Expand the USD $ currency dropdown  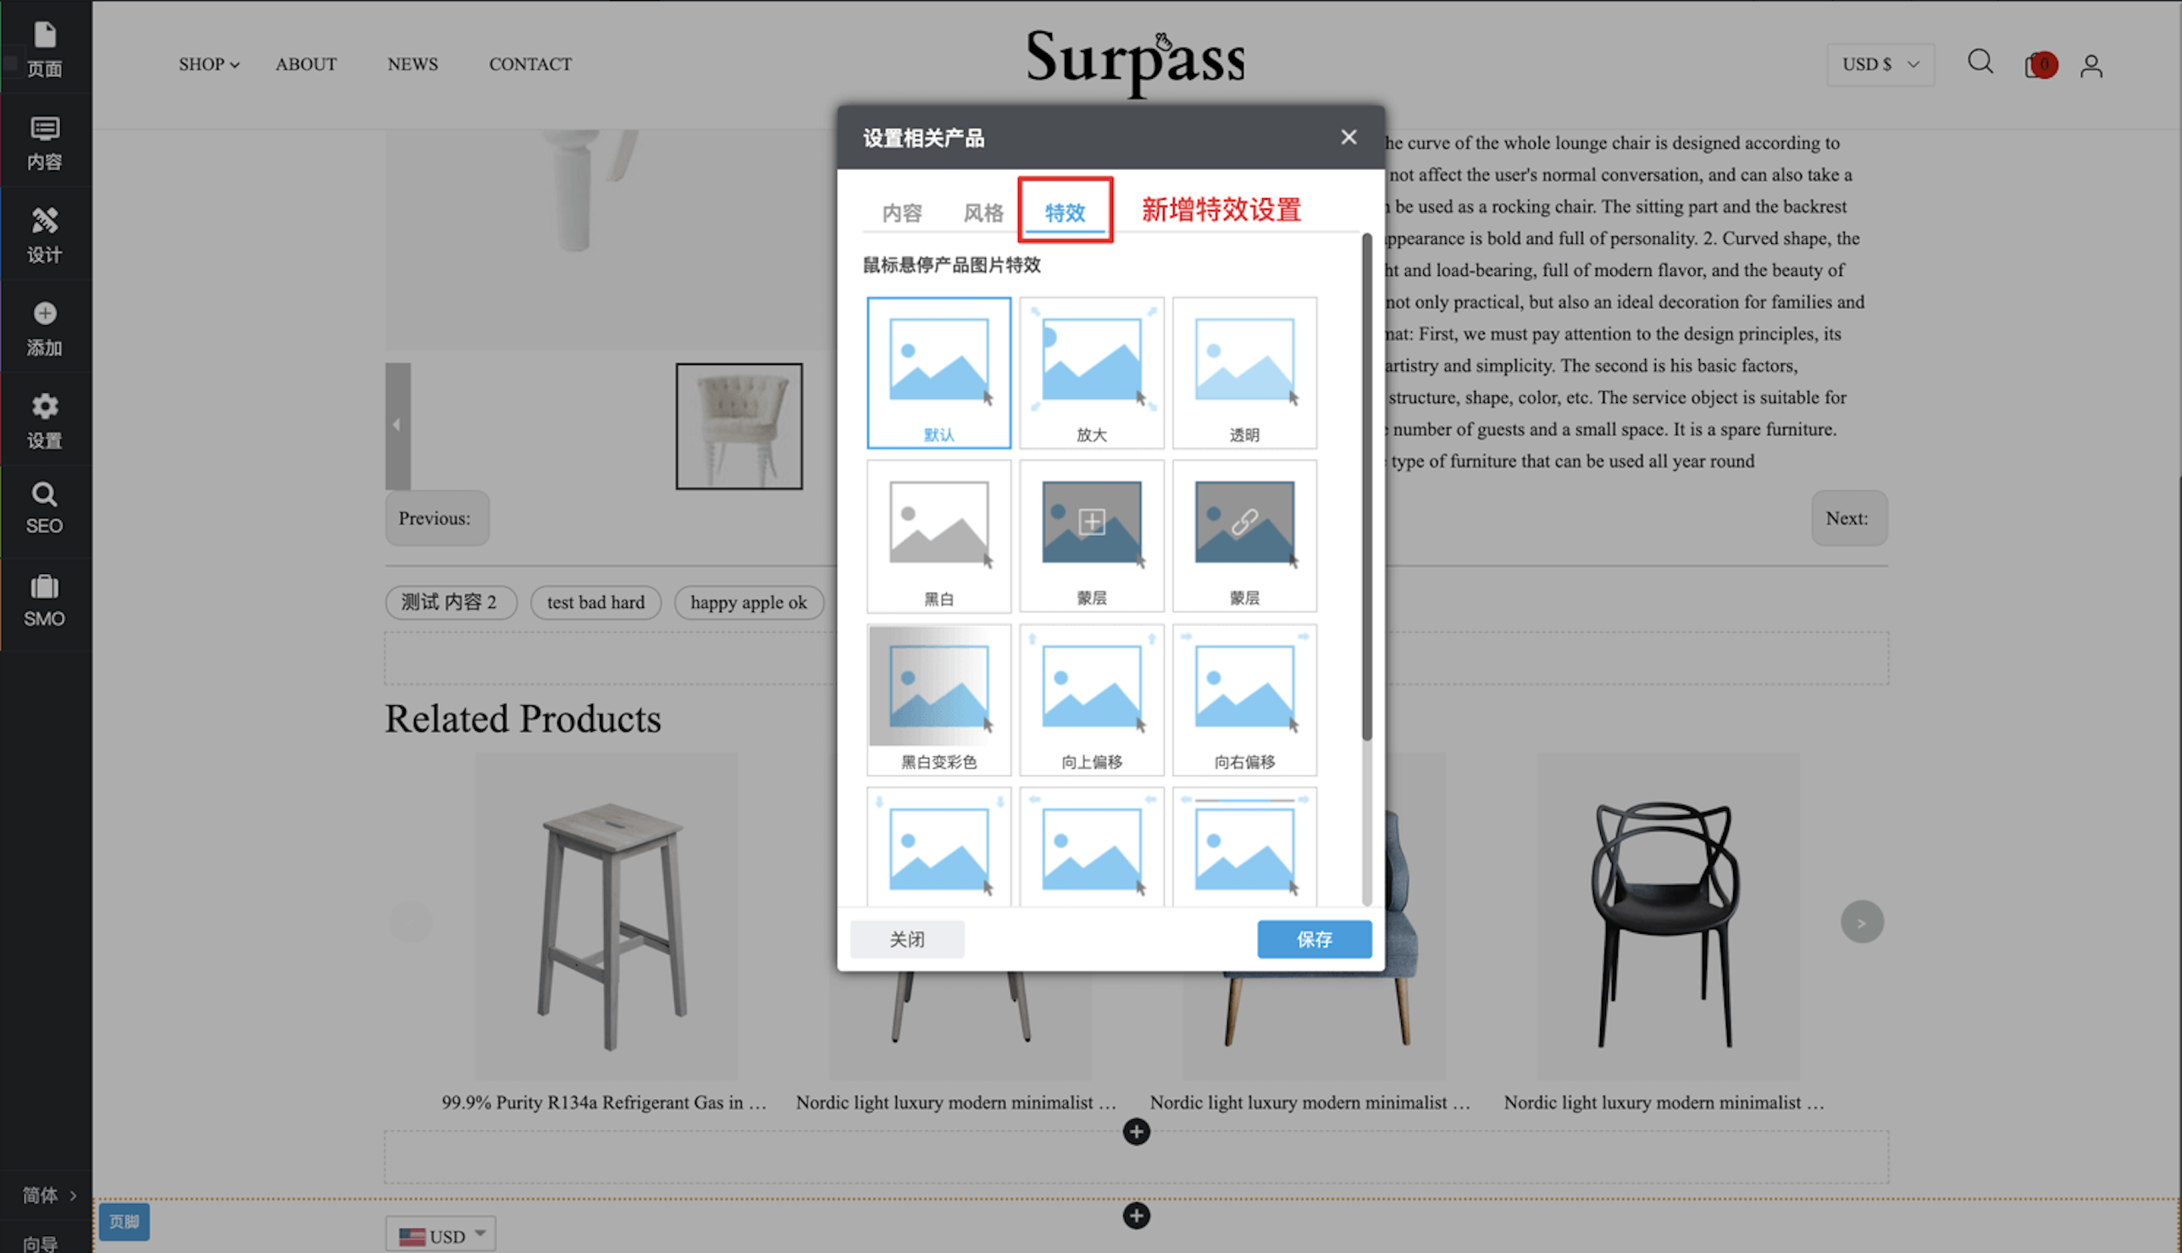(1880, 64)
